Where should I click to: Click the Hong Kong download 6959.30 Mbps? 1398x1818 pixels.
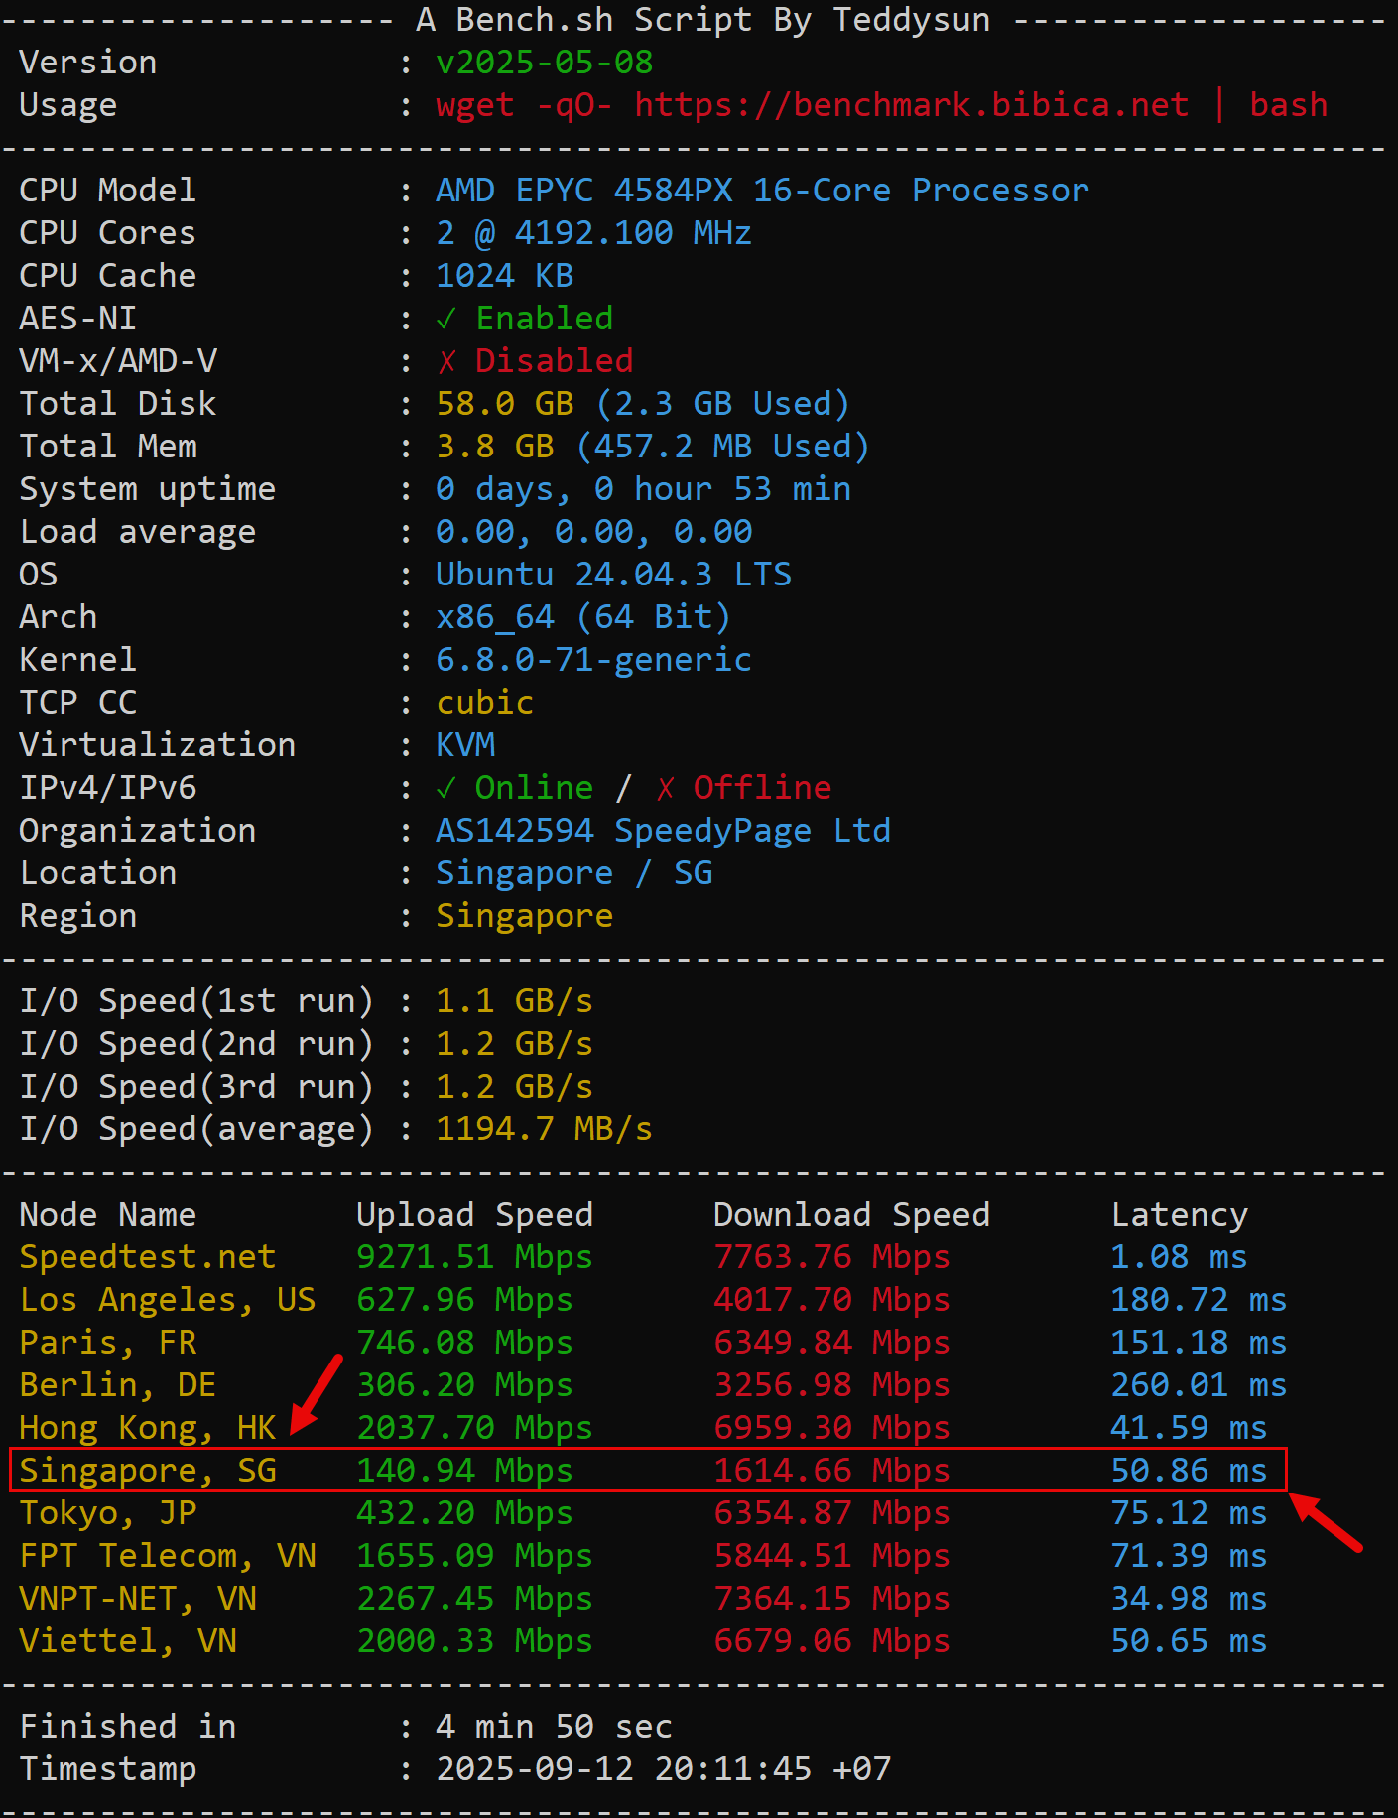[x=831, y=1428]
